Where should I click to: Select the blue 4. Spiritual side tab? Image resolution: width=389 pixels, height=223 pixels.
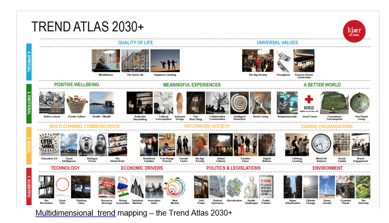(29, 62)
